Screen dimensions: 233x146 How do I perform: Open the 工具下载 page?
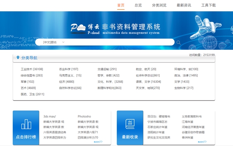(209, 5)
